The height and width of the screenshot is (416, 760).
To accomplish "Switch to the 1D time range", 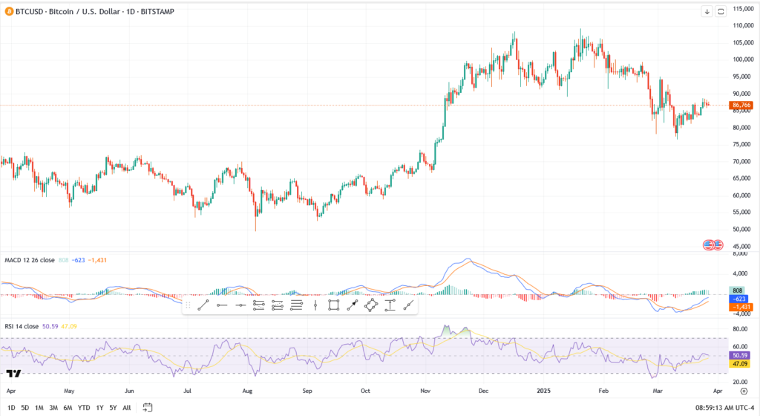I will (x=11, y=407).
